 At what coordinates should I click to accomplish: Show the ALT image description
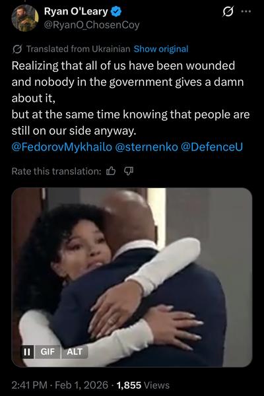pos(75,352)
